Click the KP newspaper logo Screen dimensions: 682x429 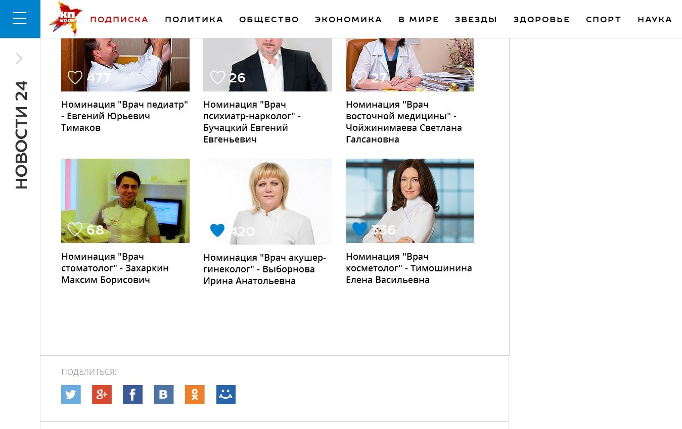coord(65,19)
